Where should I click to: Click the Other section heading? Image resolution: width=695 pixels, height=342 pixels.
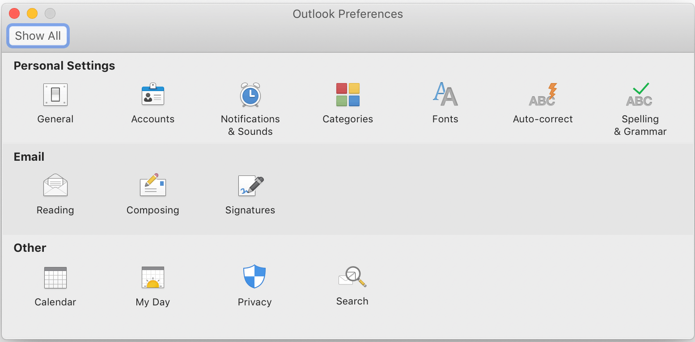[x=30, y=248]
